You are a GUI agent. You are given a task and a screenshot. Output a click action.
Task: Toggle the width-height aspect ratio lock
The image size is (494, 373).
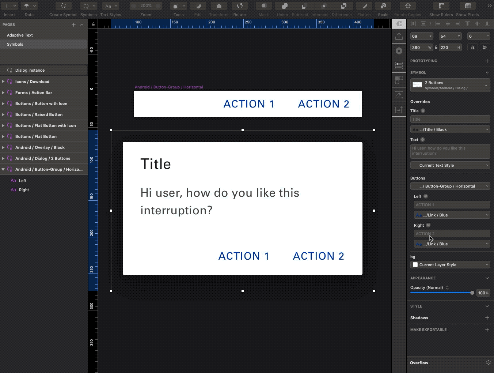(436, 48)
